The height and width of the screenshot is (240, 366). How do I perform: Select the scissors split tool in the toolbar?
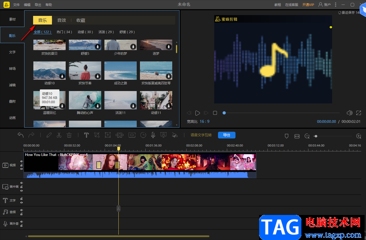[x=59, y=135]
